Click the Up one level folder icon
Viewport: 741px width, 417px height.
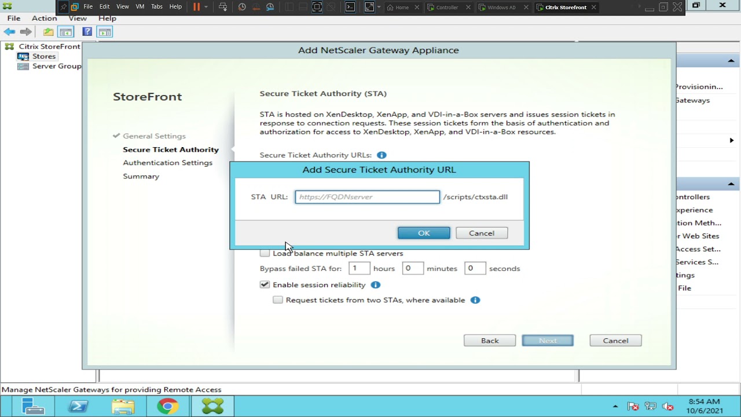coord(49,32)
